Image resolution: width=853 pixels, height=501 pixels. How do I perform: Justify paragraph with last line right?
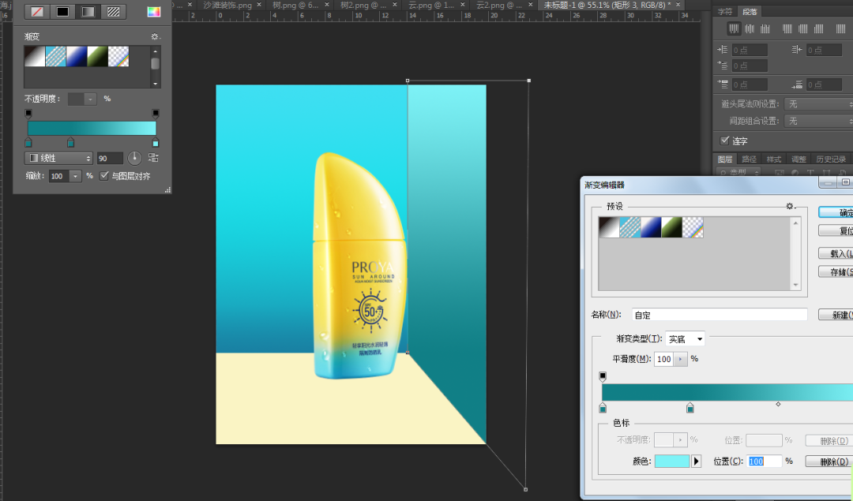[818, 28]
